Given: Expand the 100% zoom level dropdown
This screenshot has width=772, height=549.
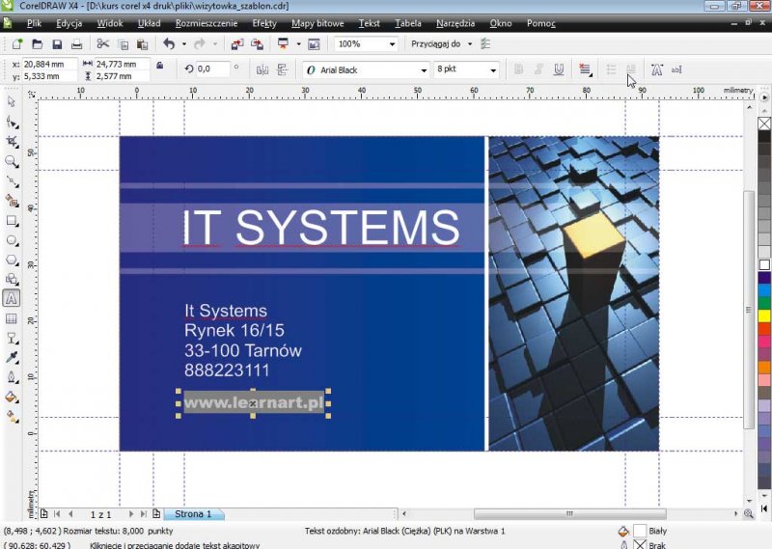Looking at the screenshot, I should point(392,44).
